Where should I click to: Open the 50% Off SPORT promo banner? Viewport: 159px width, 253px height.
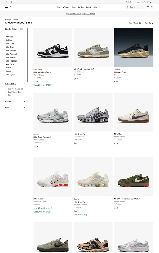click(79, 13)
